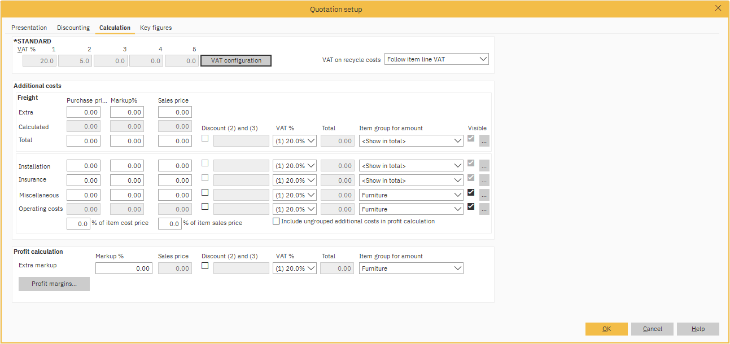Click the ellipsis button in the Insurance row
The image size is (730, 344).
click(x=484, y=180)
